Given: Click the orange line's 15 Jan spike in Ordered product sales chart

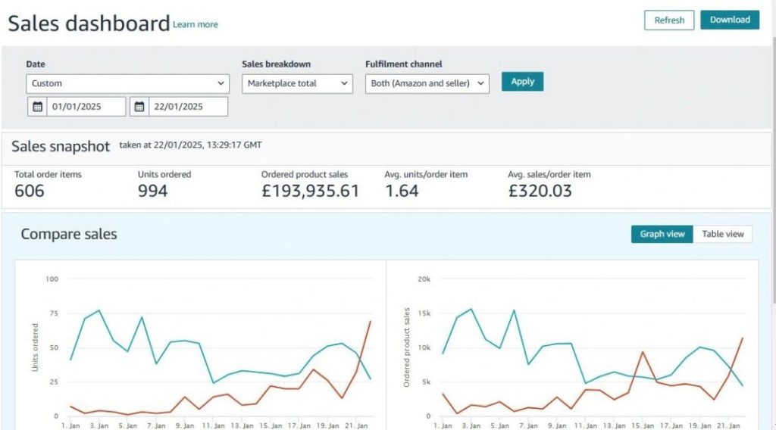Looking at the screenshot, I should (643, 351).
